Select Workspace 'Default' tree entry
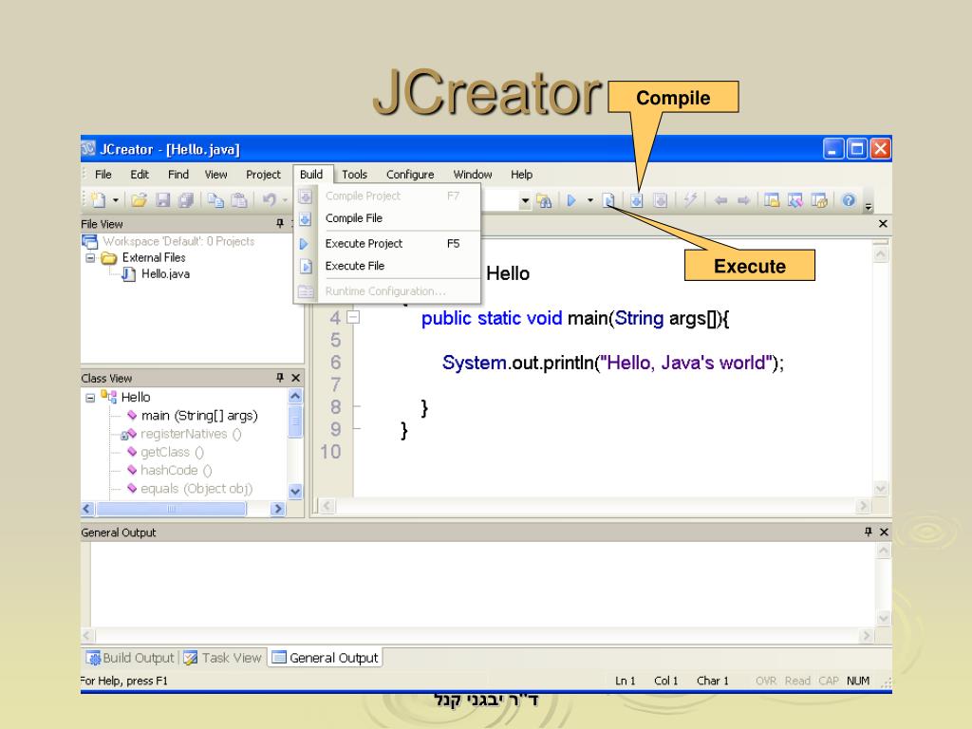The image size is (972, 729). pyautogui.click(x=178, y=241)
